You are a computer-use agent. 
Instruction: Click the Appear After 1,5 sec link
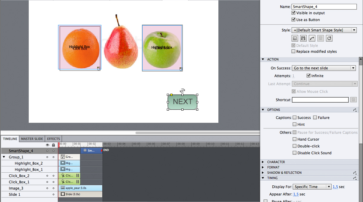click(x=296, y=193)
